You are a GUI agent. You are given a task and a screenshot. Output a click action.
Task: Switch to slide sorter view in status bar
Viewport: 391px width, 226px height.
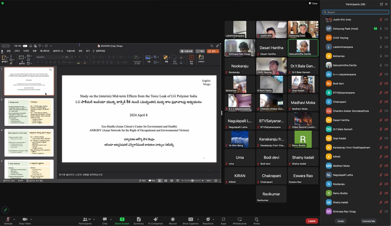pyautogui.click(x=166, y=181)
